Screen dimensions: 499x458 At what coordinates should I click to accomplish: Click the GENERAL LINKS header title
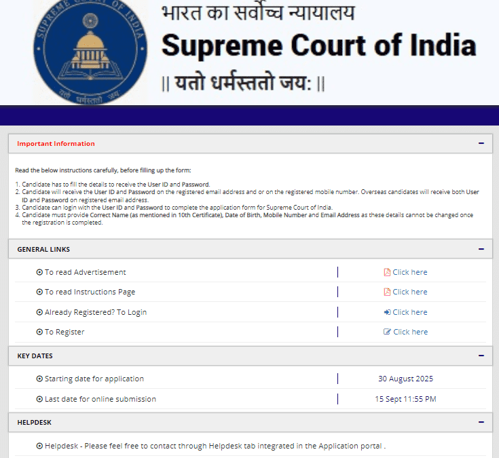click(43, 249)
